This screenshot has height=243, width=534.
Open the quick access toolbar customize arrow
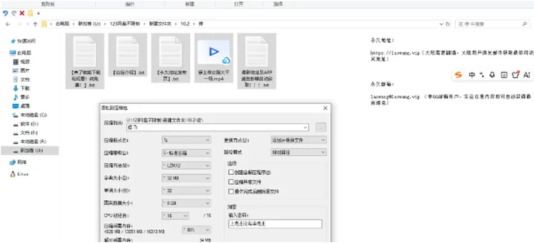pos(38,14)
